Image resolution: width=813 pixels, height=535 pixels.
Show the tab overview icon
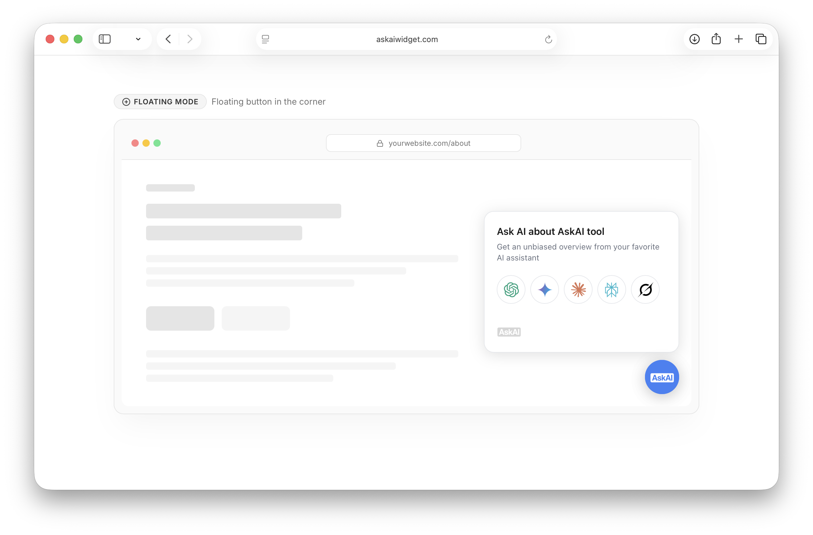761,39
